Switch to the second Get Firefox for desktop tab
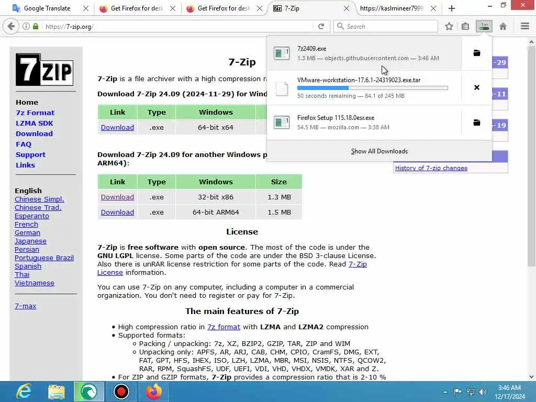This screenshot has height=402, width=536. coord(224,8)
